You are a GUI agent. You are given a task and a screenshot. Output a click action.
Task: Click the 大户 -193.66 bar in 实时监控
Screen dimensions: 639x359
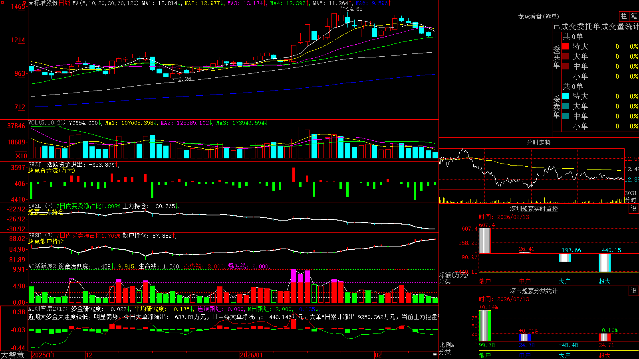[x=565, y=258]
